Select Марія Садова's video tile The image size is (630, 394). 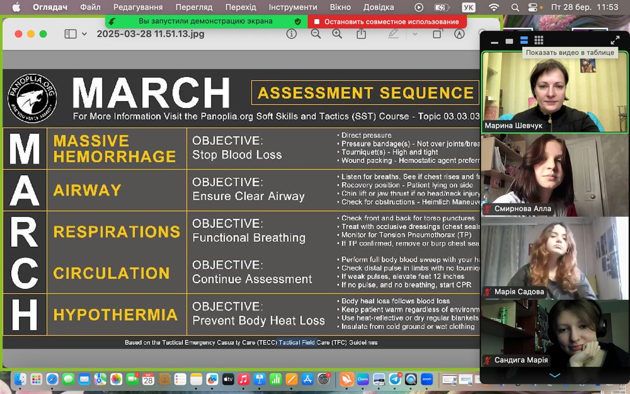[x=555, y=258]
